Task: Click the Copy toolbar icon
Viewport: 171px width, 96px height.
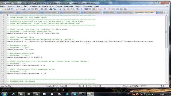Action: [33, 9]
